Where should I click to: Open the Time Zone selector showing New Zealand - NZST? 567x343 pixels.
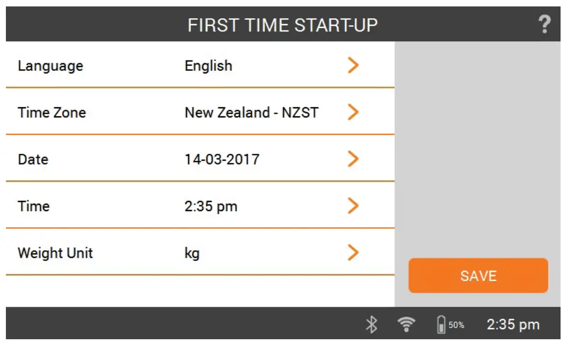(x=251, y=113)
